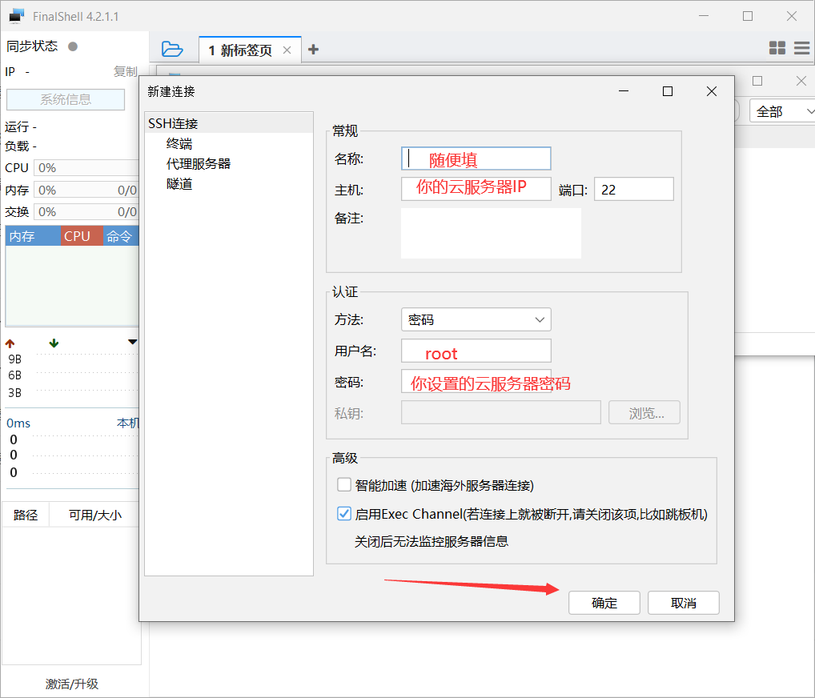This screenshot has height=698, width=815.
Task: Click the upload speed arrow icon
Action: [x=10, y=343]
